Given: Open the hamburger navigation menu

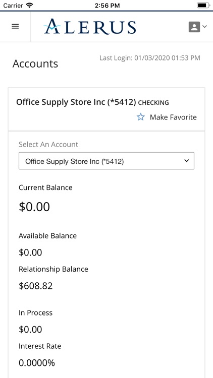Looking at the screenshot, I should coord(15,27).
